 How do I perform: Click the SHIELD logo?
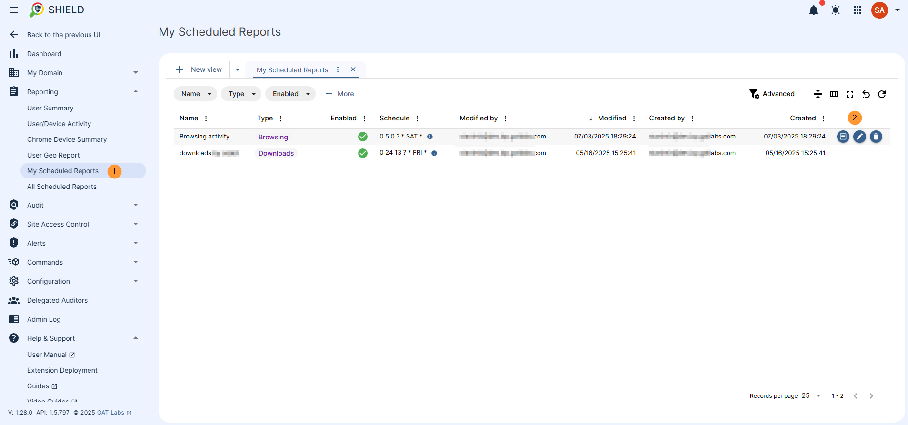pyautogui.click(x=57, y=10)
